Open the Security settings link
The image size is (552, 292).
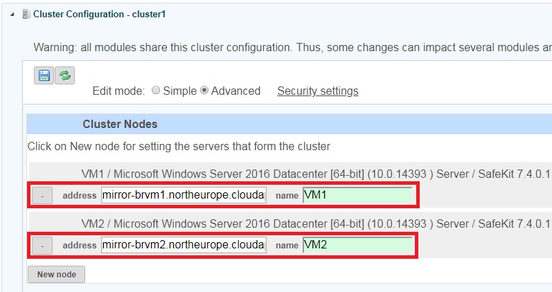point(318,91)
